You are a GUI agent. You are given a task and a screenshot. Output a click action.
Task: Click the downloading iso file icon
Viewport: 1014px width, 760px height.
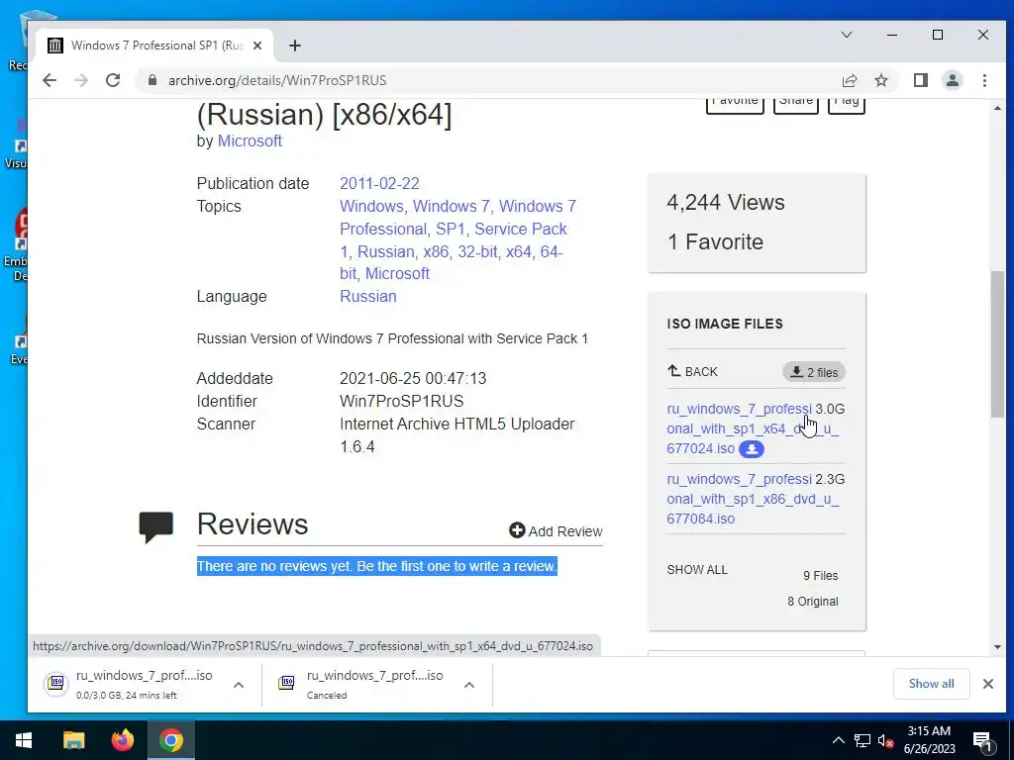(56, 683)
